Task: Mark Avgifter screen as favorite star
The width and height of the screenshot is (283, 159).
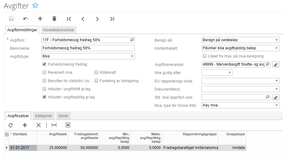Action: pos(35,5)
